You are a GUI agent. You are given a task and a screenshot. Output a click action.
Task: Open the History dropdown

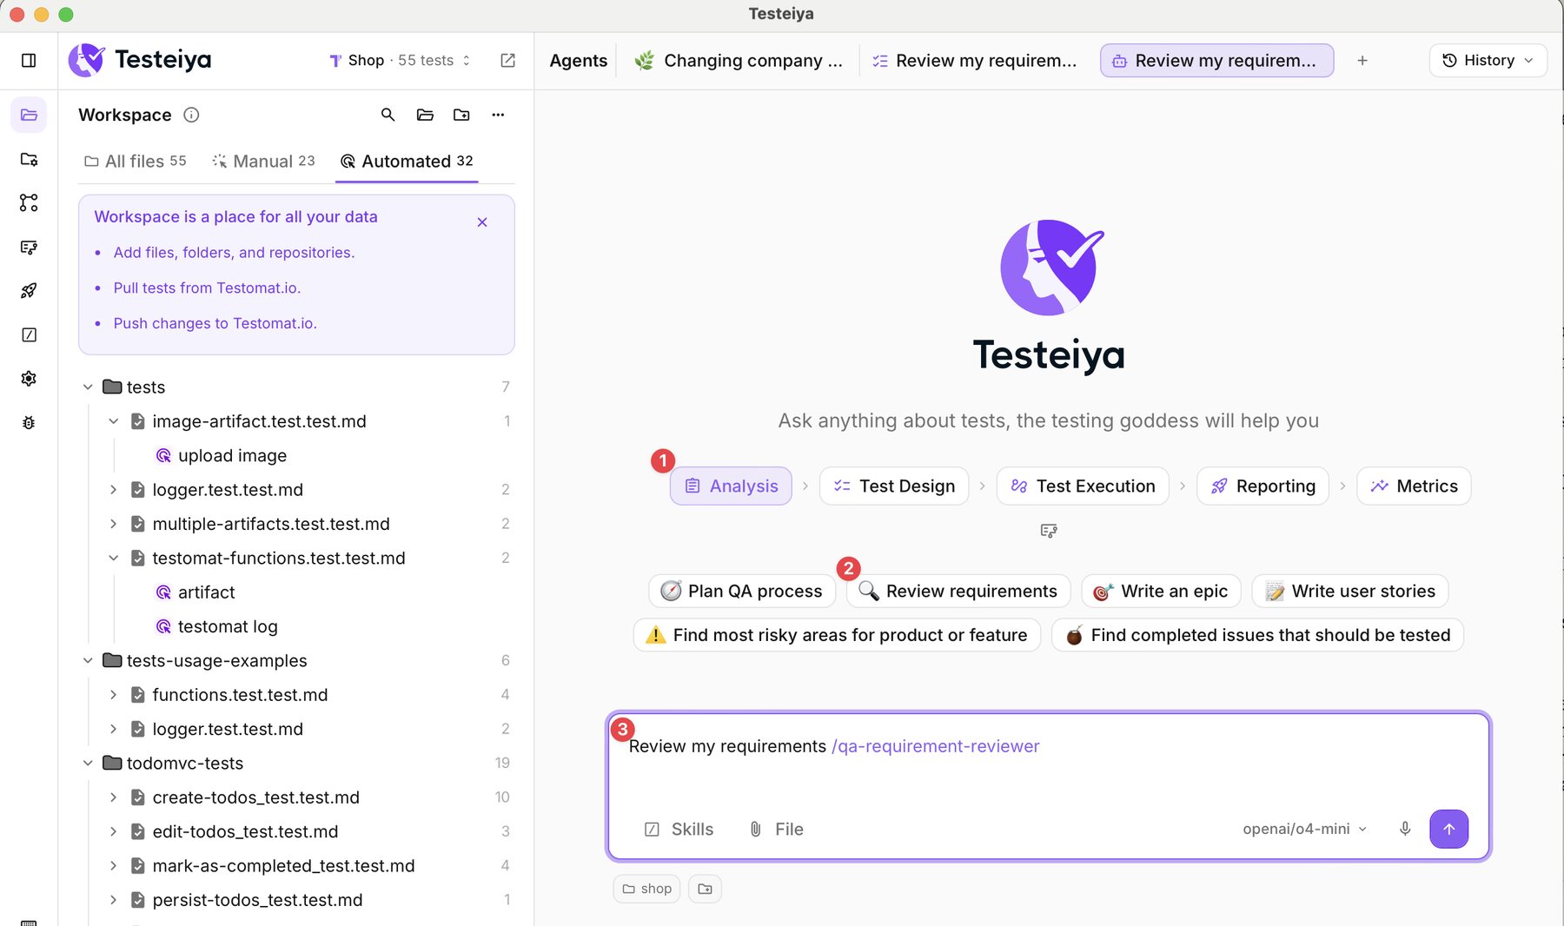click(x=1488, y=61)
